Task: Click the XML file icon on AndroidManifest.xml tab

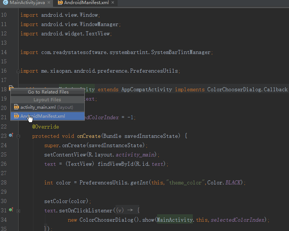Action: pos(60,3)
